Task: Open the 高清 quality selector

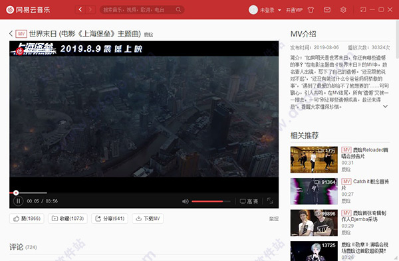Action: coord(249,201)
